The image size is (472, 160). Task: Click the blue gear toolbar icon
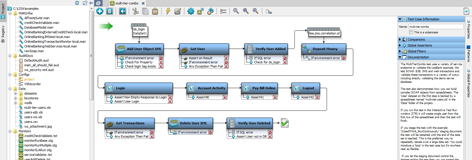coord(191,11)
